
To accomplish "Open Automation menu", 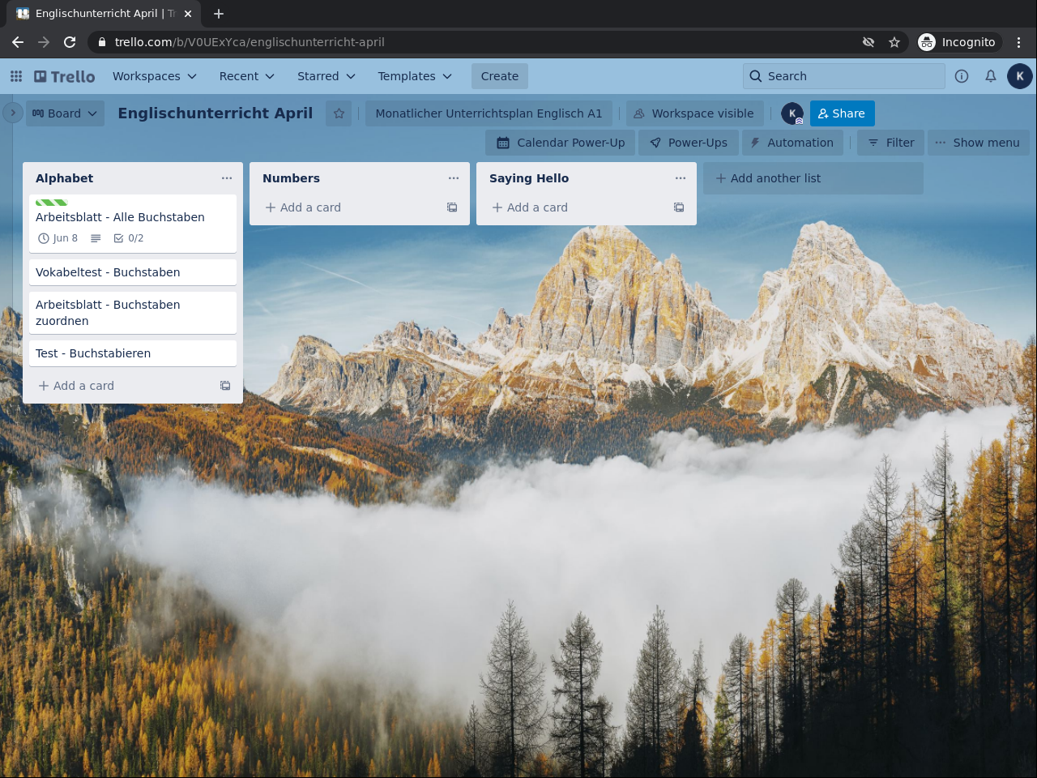I will [x=792, y=143].
